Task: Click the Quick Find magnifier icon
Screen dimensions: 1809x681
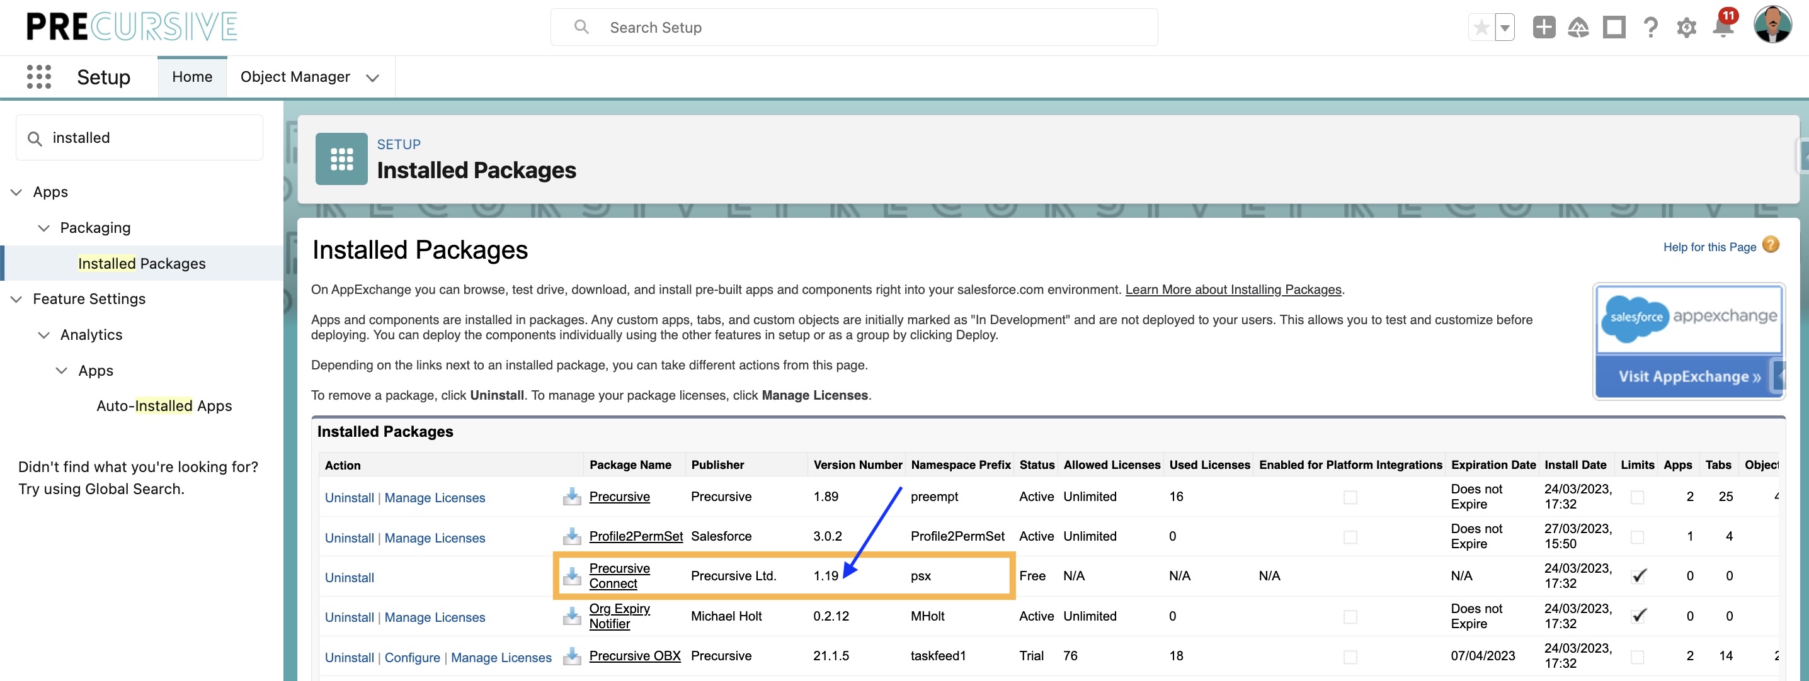Action: click(35, 138)
